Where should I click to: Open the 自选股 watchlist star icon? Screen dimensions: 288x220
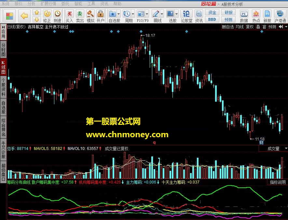(x=112, y=14)
